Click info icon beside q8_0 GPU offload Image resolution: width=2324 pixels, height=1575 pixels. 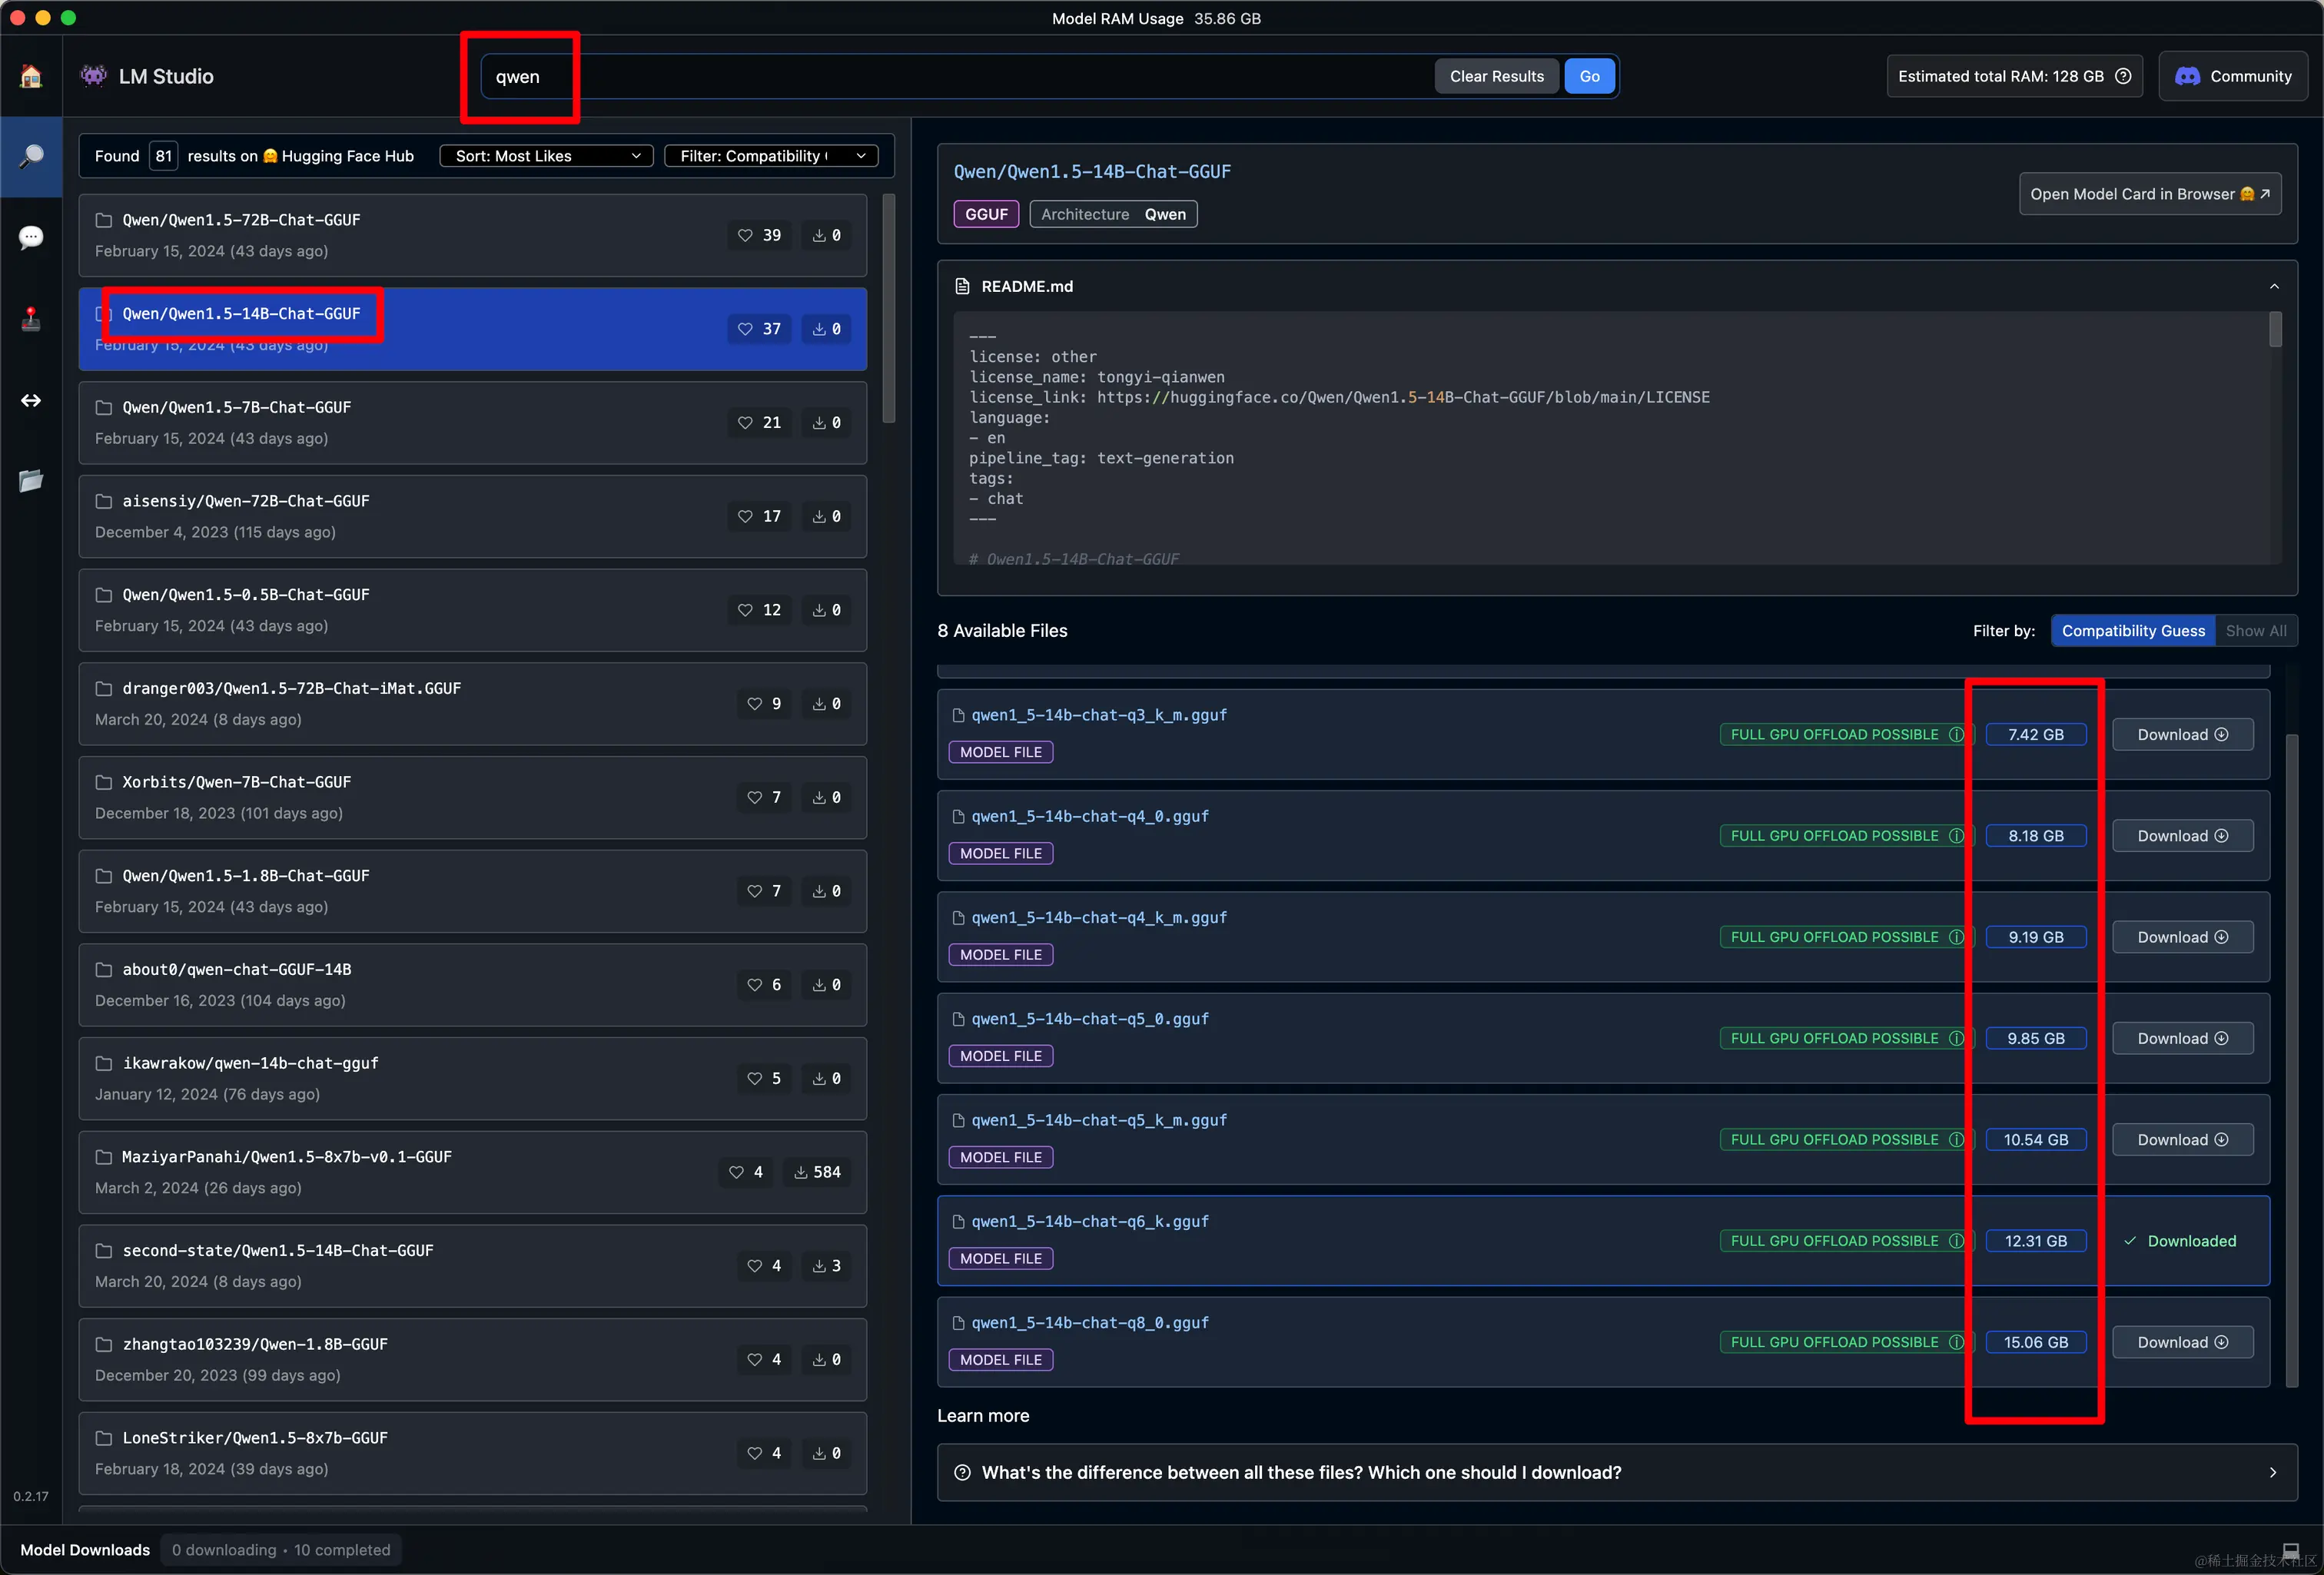(1956, 1342)
